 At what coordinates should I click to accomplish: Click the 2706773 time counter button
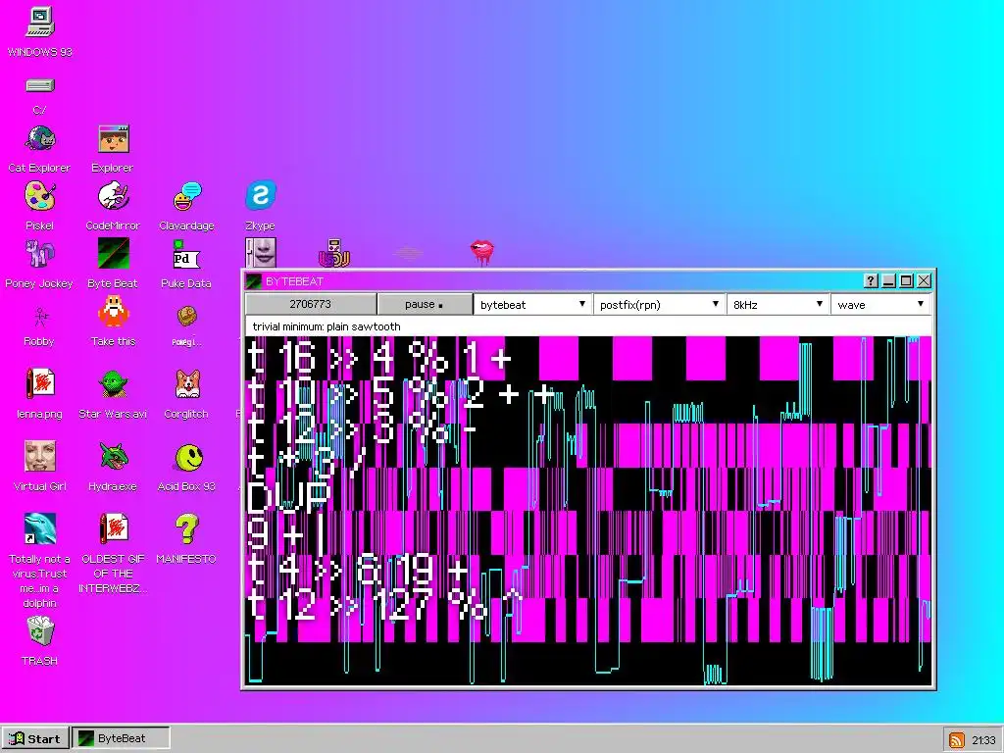311,304
